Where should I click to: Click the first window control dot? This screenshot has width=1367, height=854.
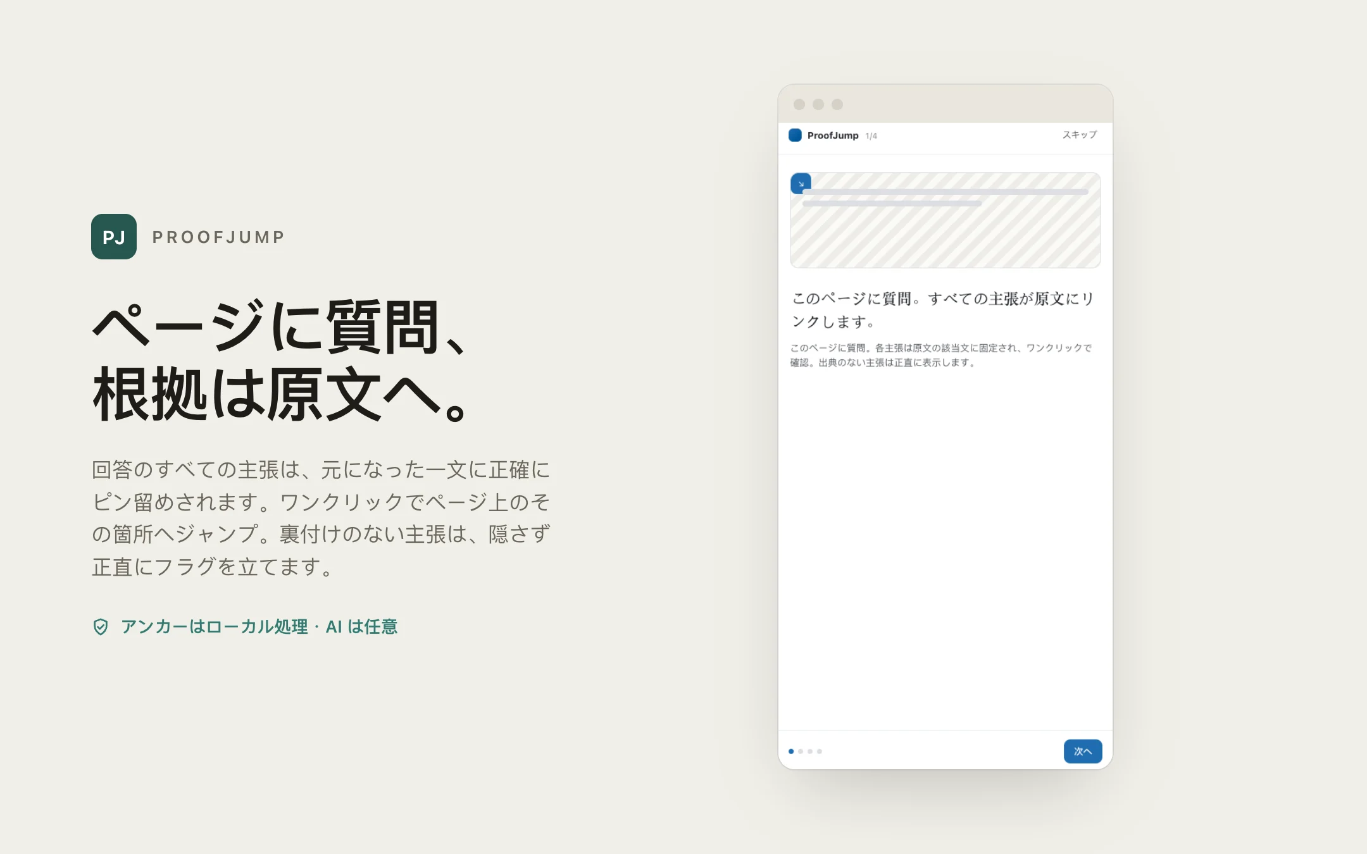coord(799,104)
